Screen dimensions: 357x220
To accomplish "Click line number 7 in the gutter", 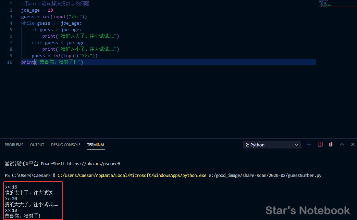I will tap(11, 43).
